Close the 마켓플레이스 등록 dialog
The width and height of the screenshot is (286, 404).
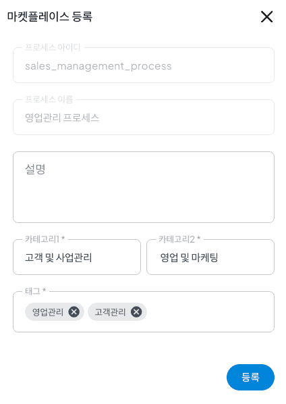point(266,17)
